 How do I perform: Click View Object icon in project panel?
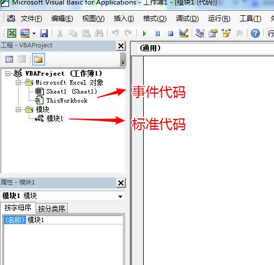click(22, 59)
